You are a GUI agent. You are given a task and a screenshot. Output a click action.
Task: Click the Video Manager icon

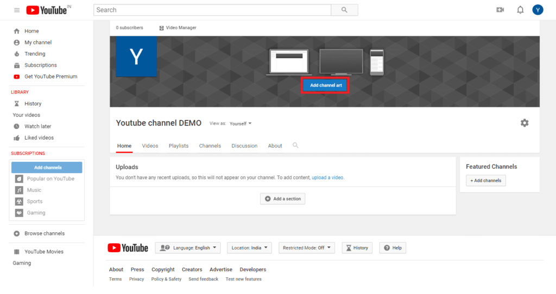click(161, 28)
